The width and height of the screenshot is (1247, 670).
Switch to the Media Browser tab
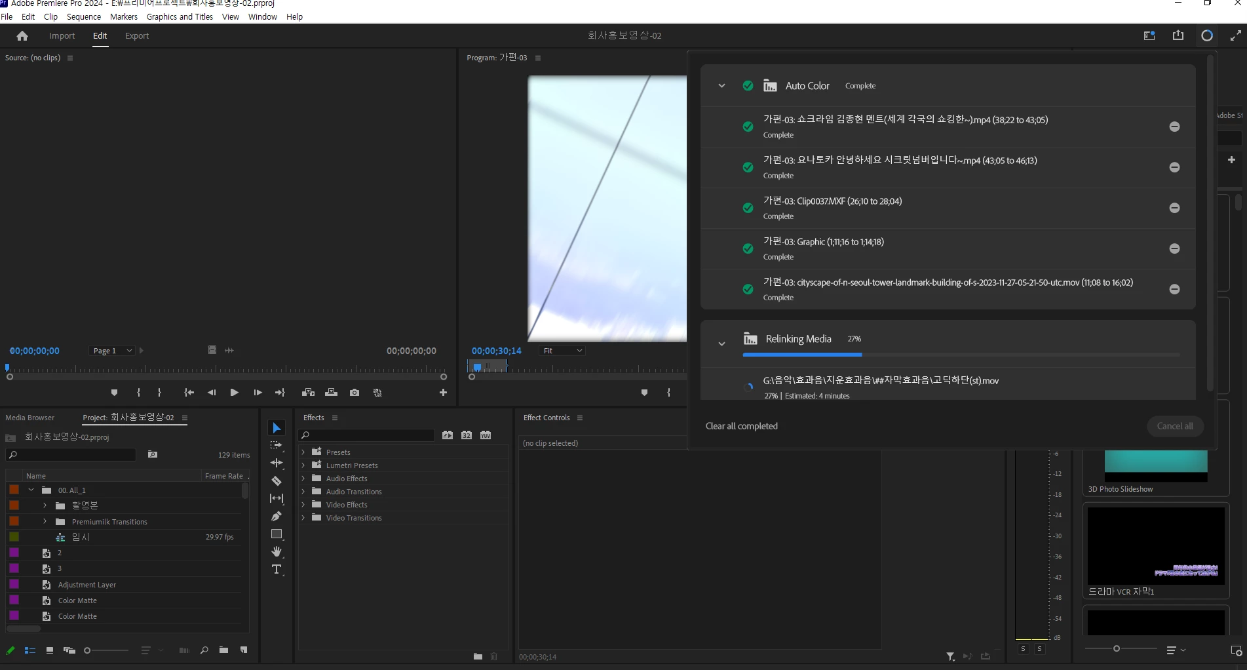(x=30, y=418)
